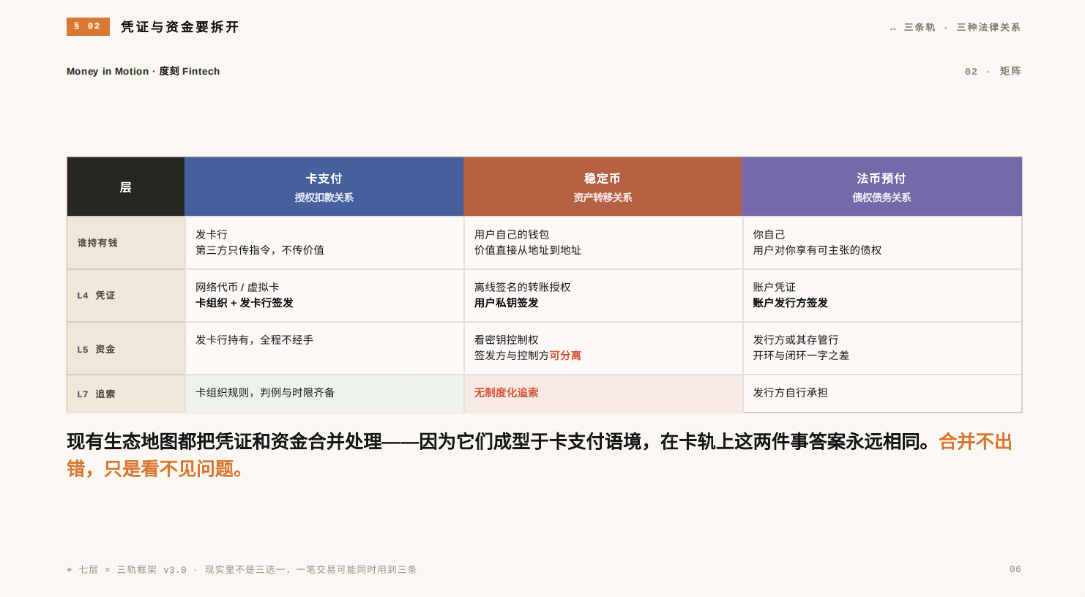The width and height of the screenshot is (1085, 597).
Task: Select the L7 追索 row label
Action: pos(96,394)
